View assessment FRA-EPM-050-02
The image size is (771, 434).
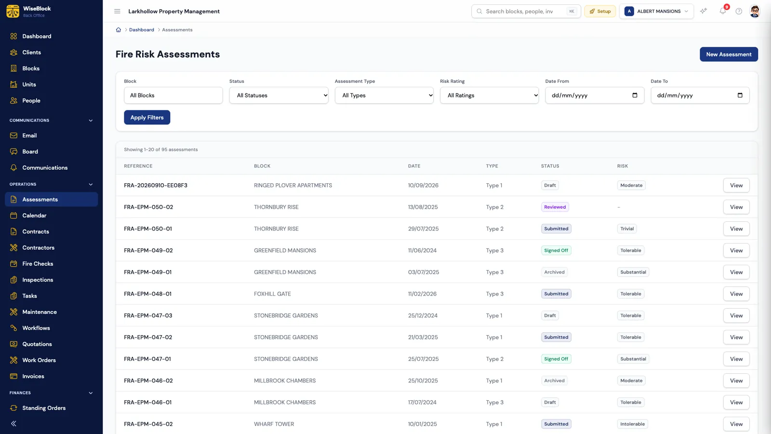pos(736,207)
